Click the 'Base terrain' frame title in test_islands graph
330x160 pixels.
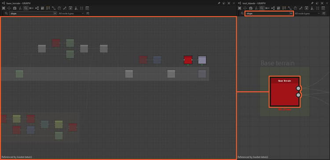(x=277, y=63)
